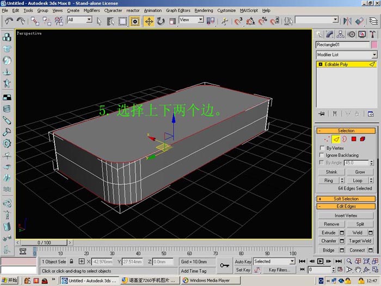The image size is (381, 286).
Task: Open the Utilities hammer tab
Action: pos(372,34)
